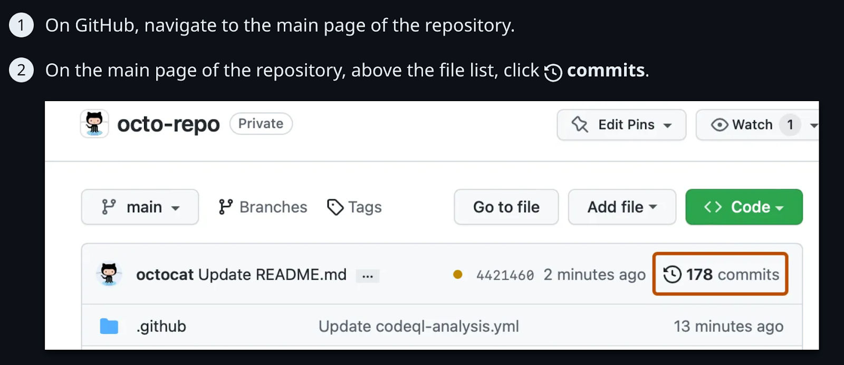This screenshot has height=365, width=844.
Task: Open the octocat author link
Action: [165, 274]
